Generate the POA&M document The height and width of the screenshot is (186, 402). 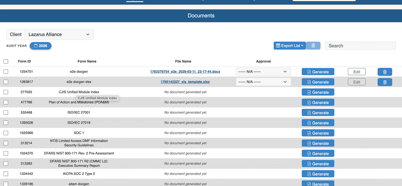pyautogui.click(x=318, y=102)
